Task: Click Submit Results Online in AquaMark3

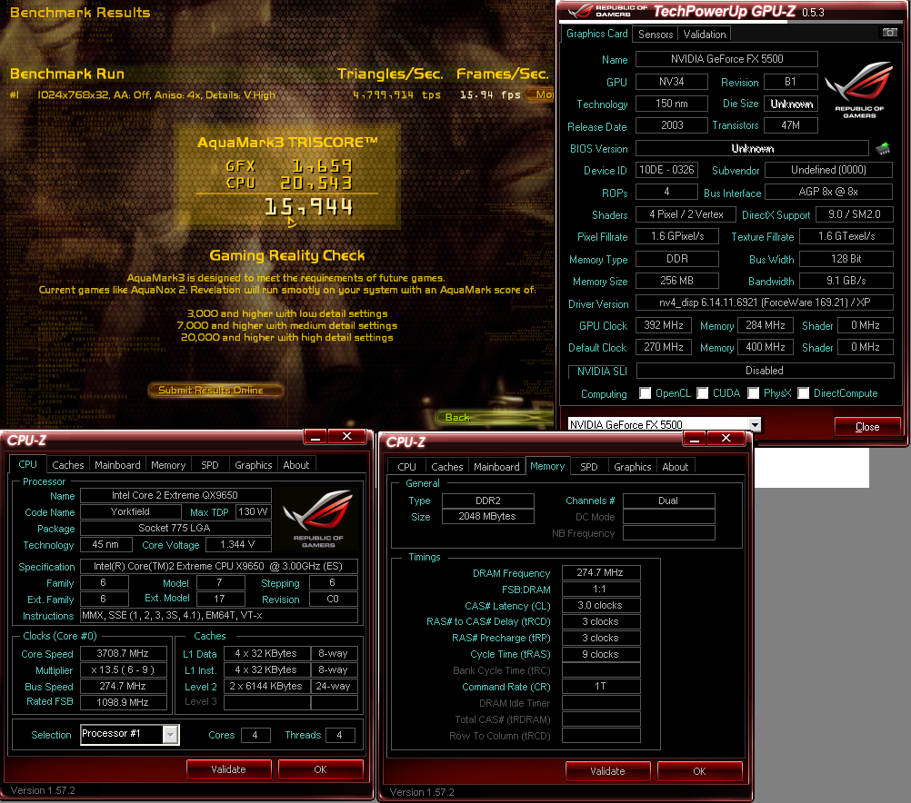Action: click(215, 391)
